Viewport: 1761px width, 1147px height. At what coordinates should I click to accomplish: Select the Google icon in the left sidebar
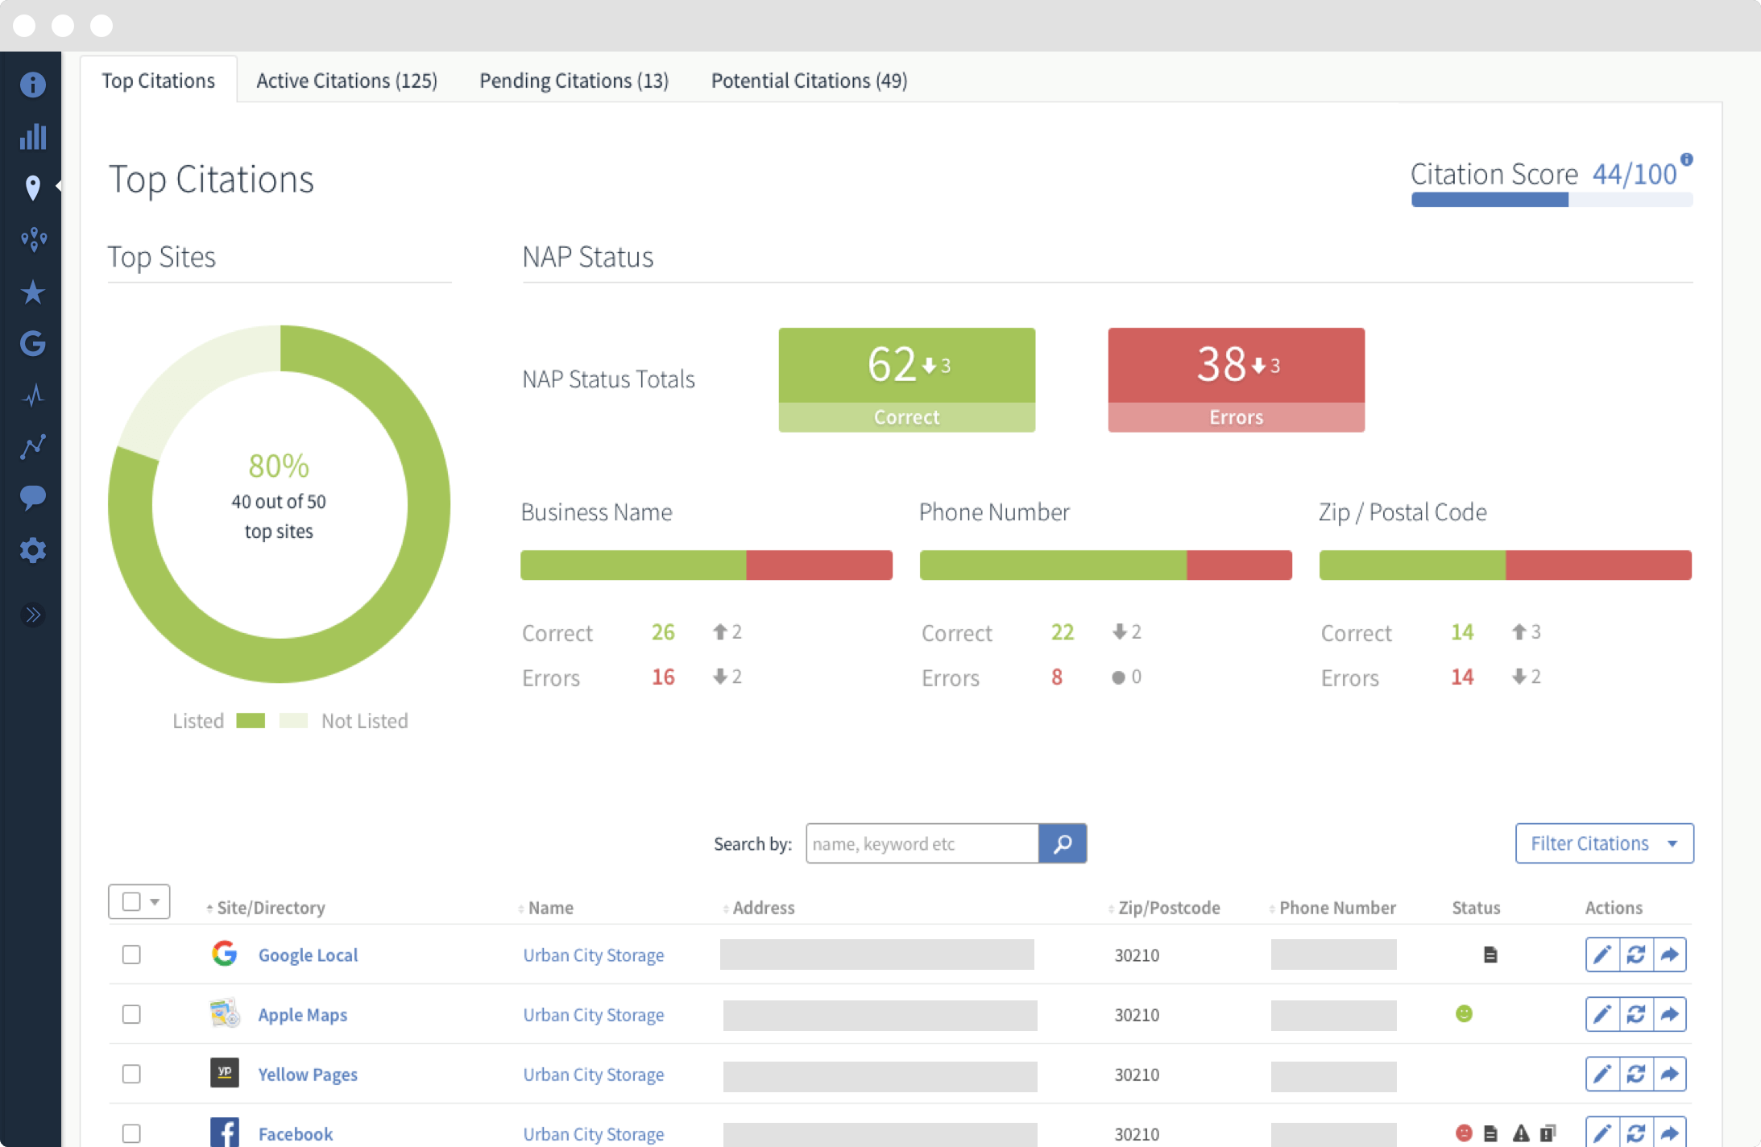tap(33, 343)
